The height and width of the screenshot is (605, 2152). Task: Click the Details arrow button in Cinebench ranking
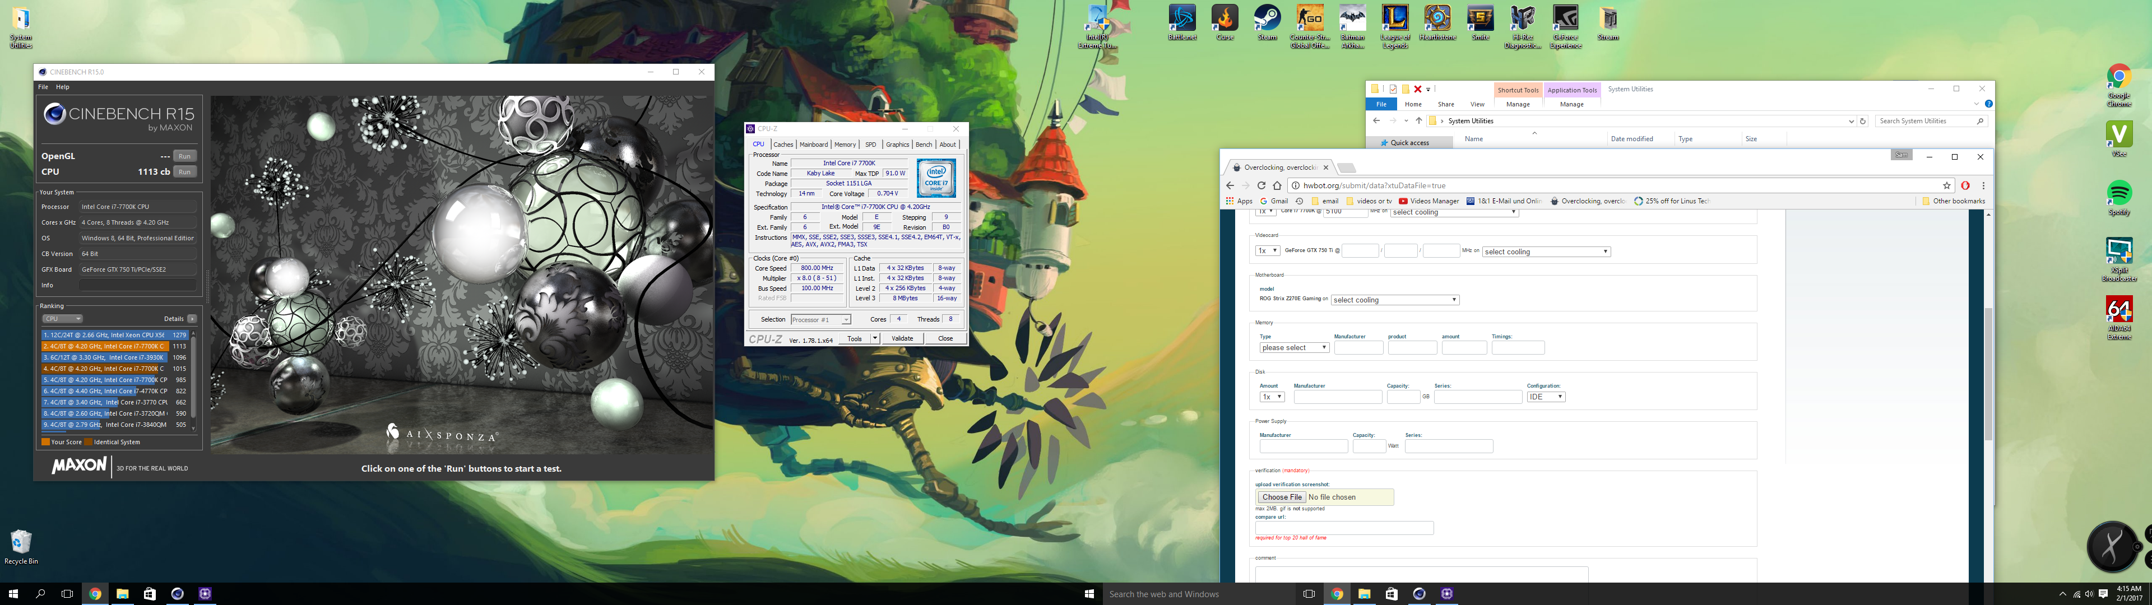pyautogui.click(x=192, y=318)
